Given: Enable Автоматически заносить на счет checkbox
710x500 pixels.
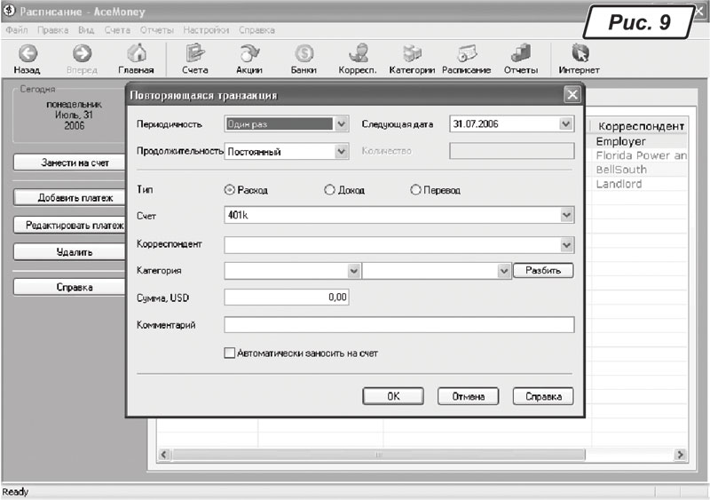Looking at the screenshot, I should [x=230, y=353].
